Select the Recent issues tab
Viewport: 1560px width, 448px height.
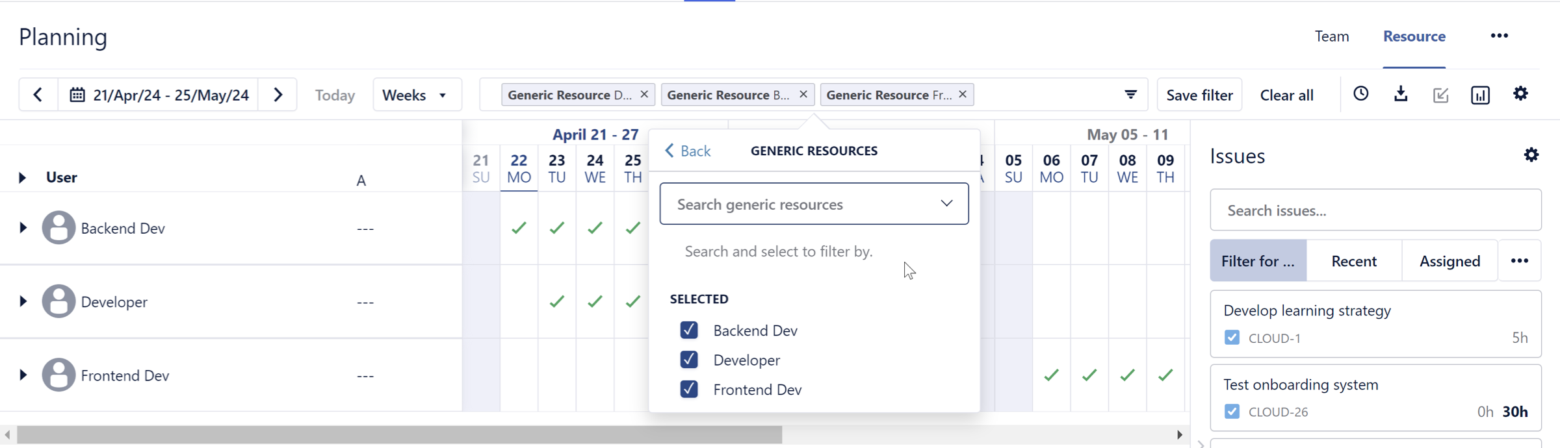point(1353,261)
